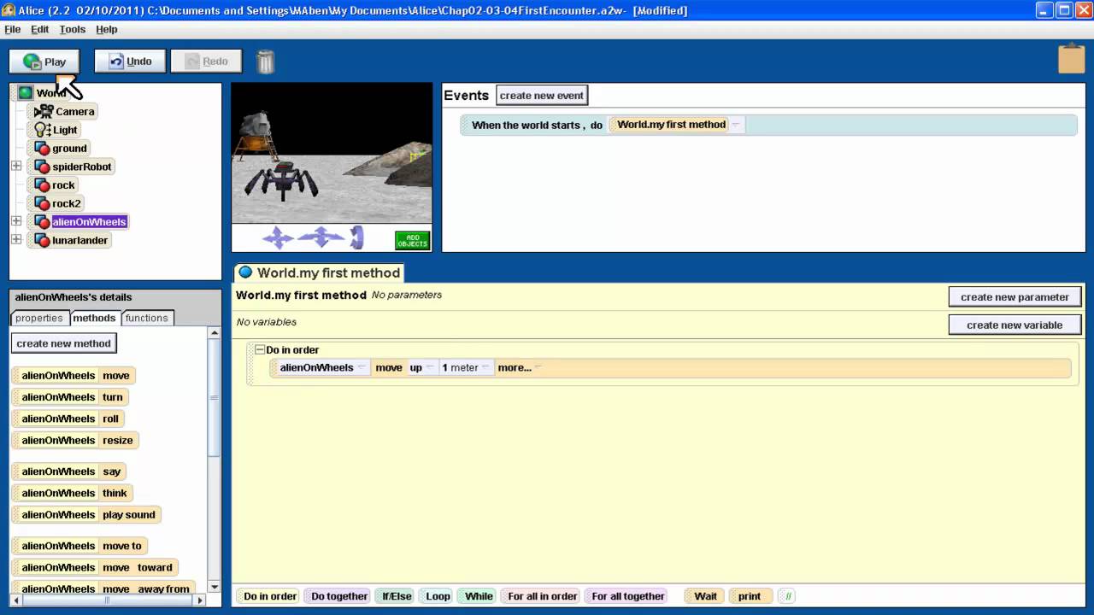Switch to the properties tab
The image size is (1094, 615).
[39, 318]
